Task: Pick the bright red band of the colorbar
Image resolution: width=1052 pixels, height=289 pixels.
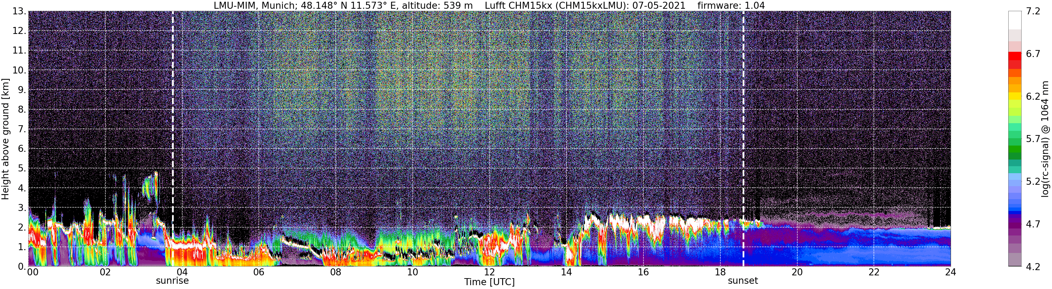Action: [x=1015, y=56]
